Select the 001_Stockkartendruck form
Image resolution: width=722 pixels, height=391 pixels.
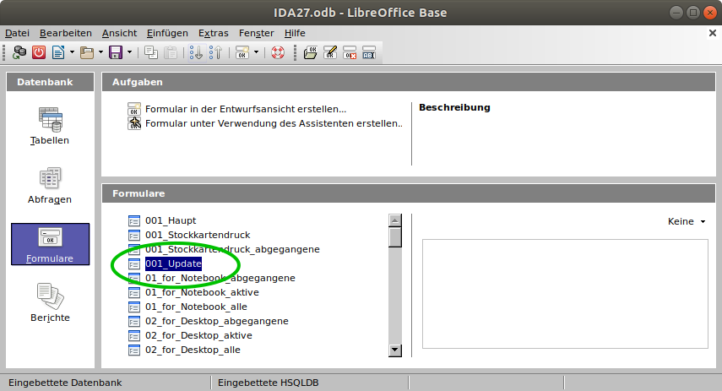(198, 235)
